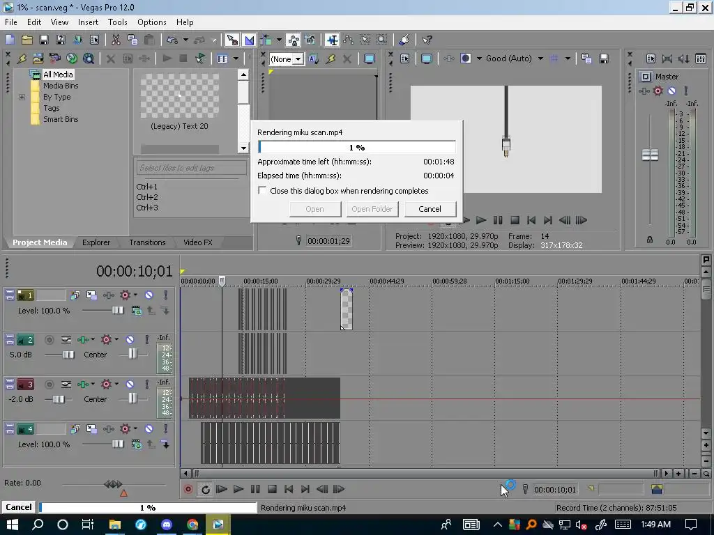Click Play in the timeline transport bar

[238, 490]
